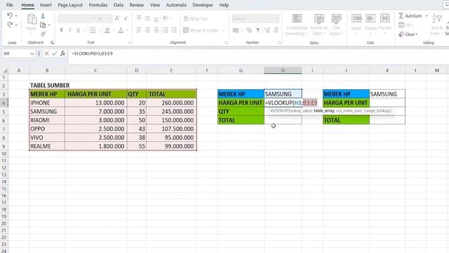Click Align Right icon
449x253 pixels.
156,30
